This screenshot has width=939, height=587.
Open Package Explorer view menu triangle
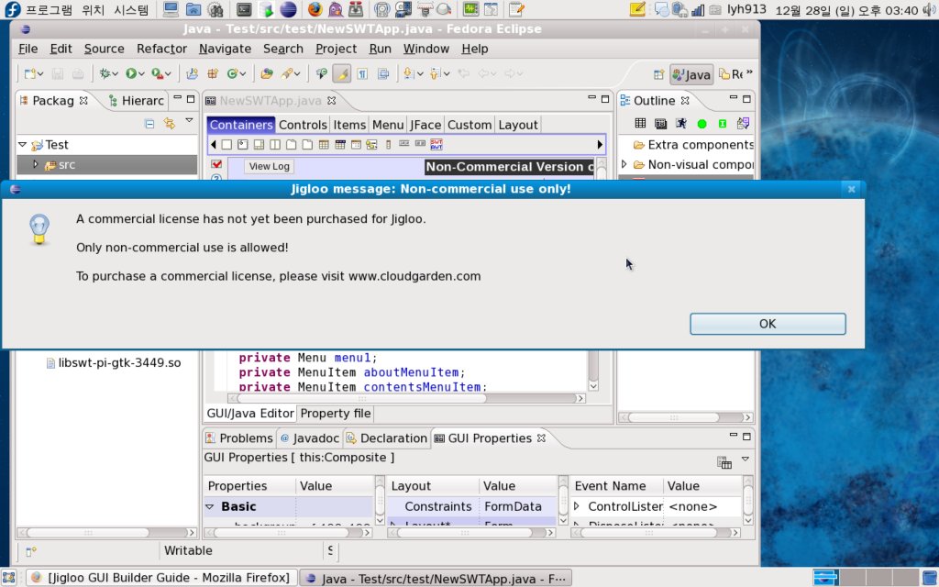pos(189,121)
